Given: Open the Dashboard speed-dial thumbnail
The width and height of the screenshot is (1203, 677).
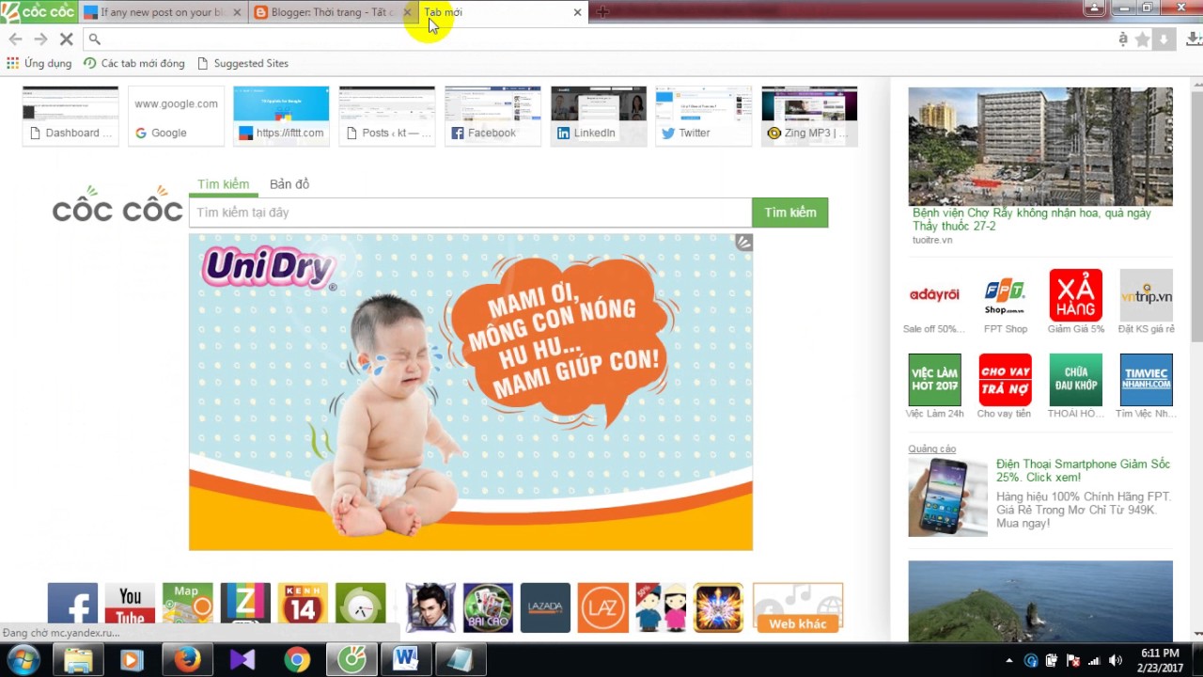Looking at the screenshot, I should tap(70, 116).
